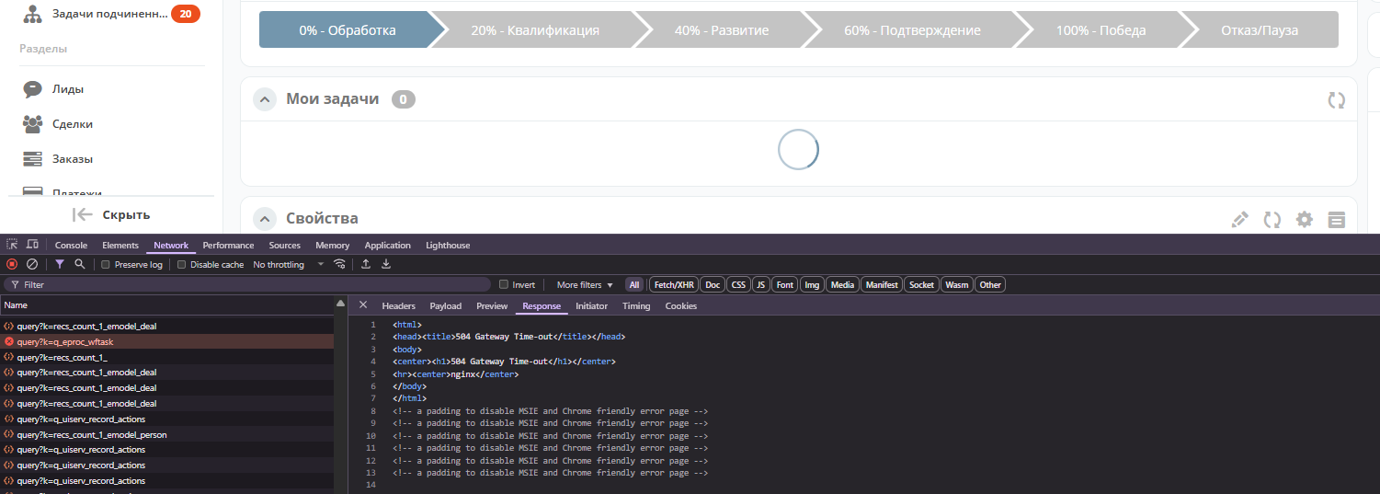
Task: Enable the Preserve log checkbox
Action: click(106, 265)
